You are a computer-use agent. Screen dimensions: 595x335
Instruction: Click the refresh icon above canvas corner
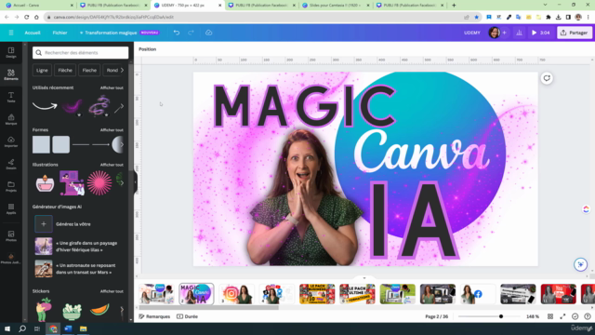pos(547,78)
